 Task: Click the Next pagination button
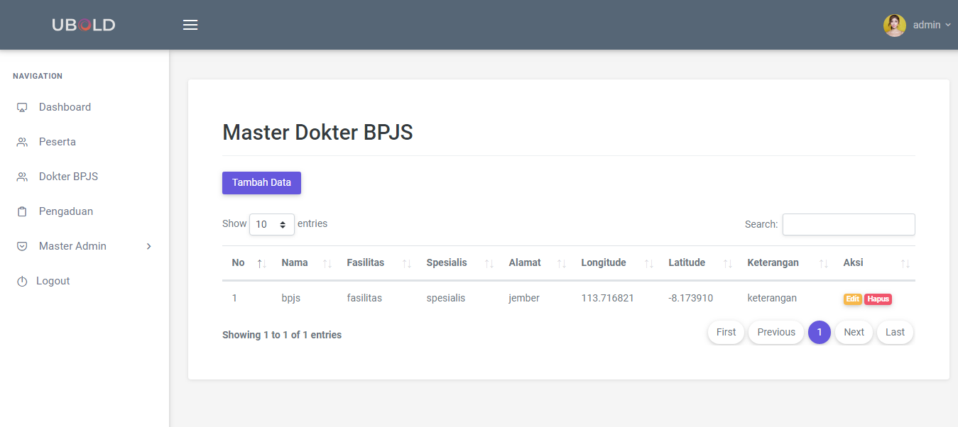(854, 332)
